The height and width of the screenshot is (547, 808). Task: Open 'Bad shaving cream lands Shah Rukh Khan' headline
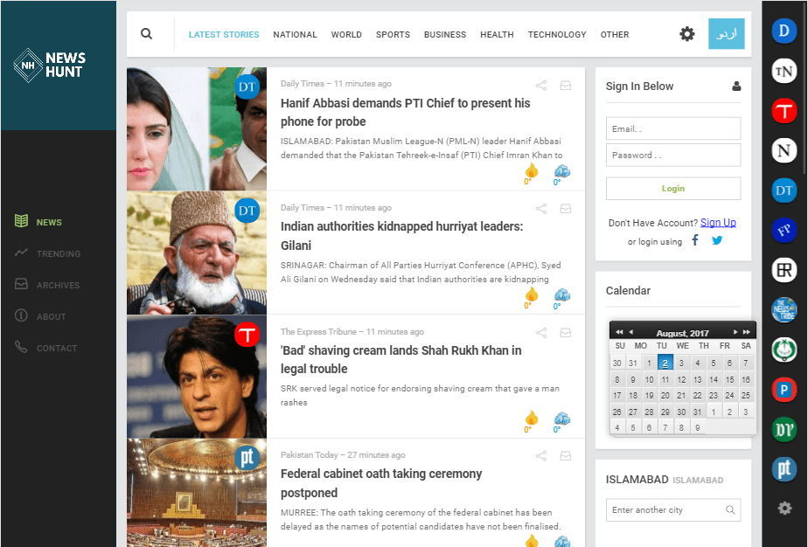coord(401,359)
